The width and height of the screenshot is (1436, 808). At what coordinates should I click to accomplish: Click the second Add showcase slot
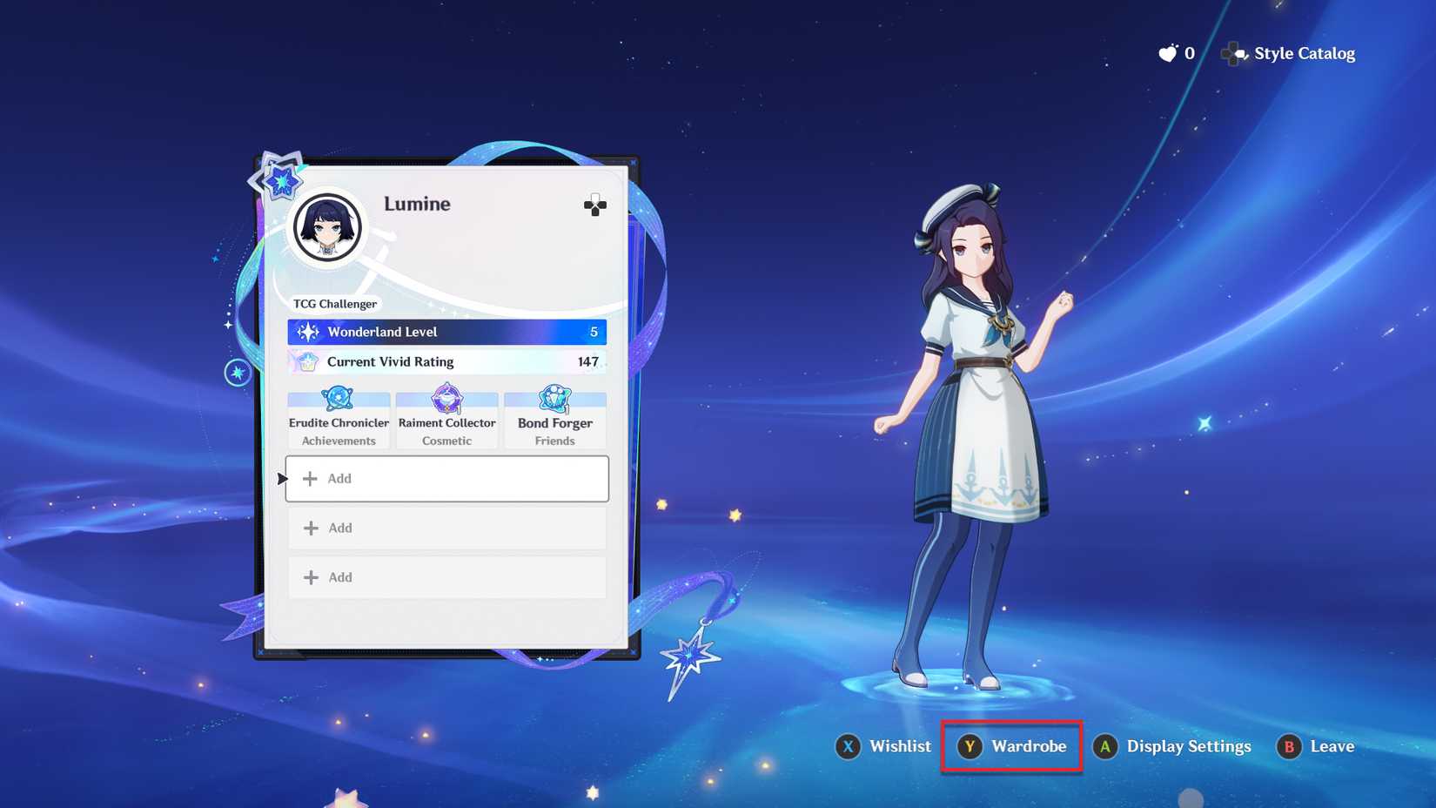tap(446, 528)
